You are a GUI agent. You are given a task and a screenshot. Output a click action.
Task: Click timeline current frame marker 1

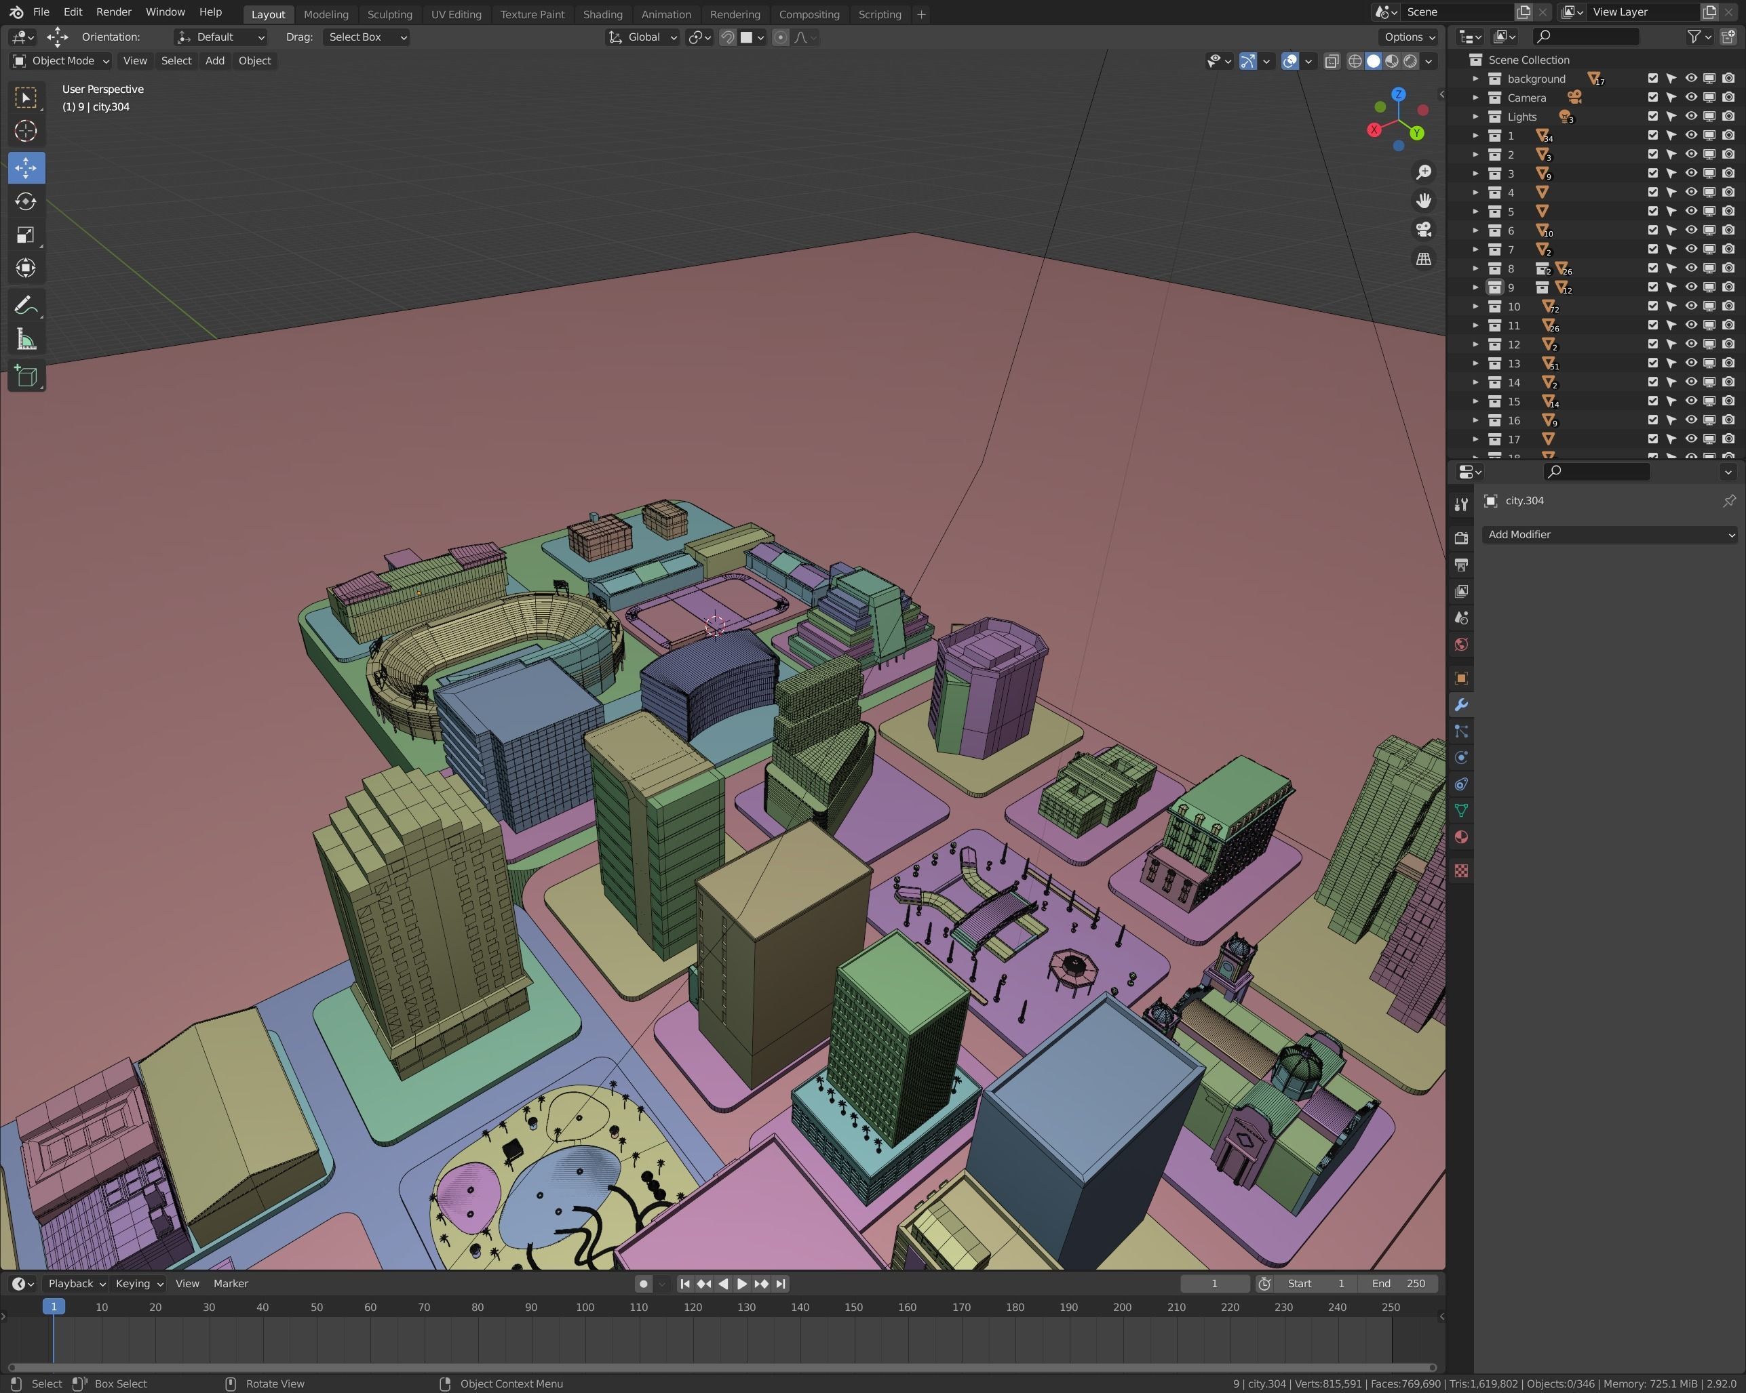(54, 1306)
